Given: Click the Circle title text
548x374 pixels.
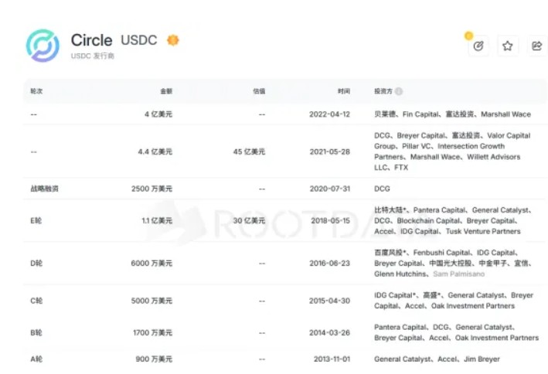Looking at the screenshot, I should tap(91, 40).
